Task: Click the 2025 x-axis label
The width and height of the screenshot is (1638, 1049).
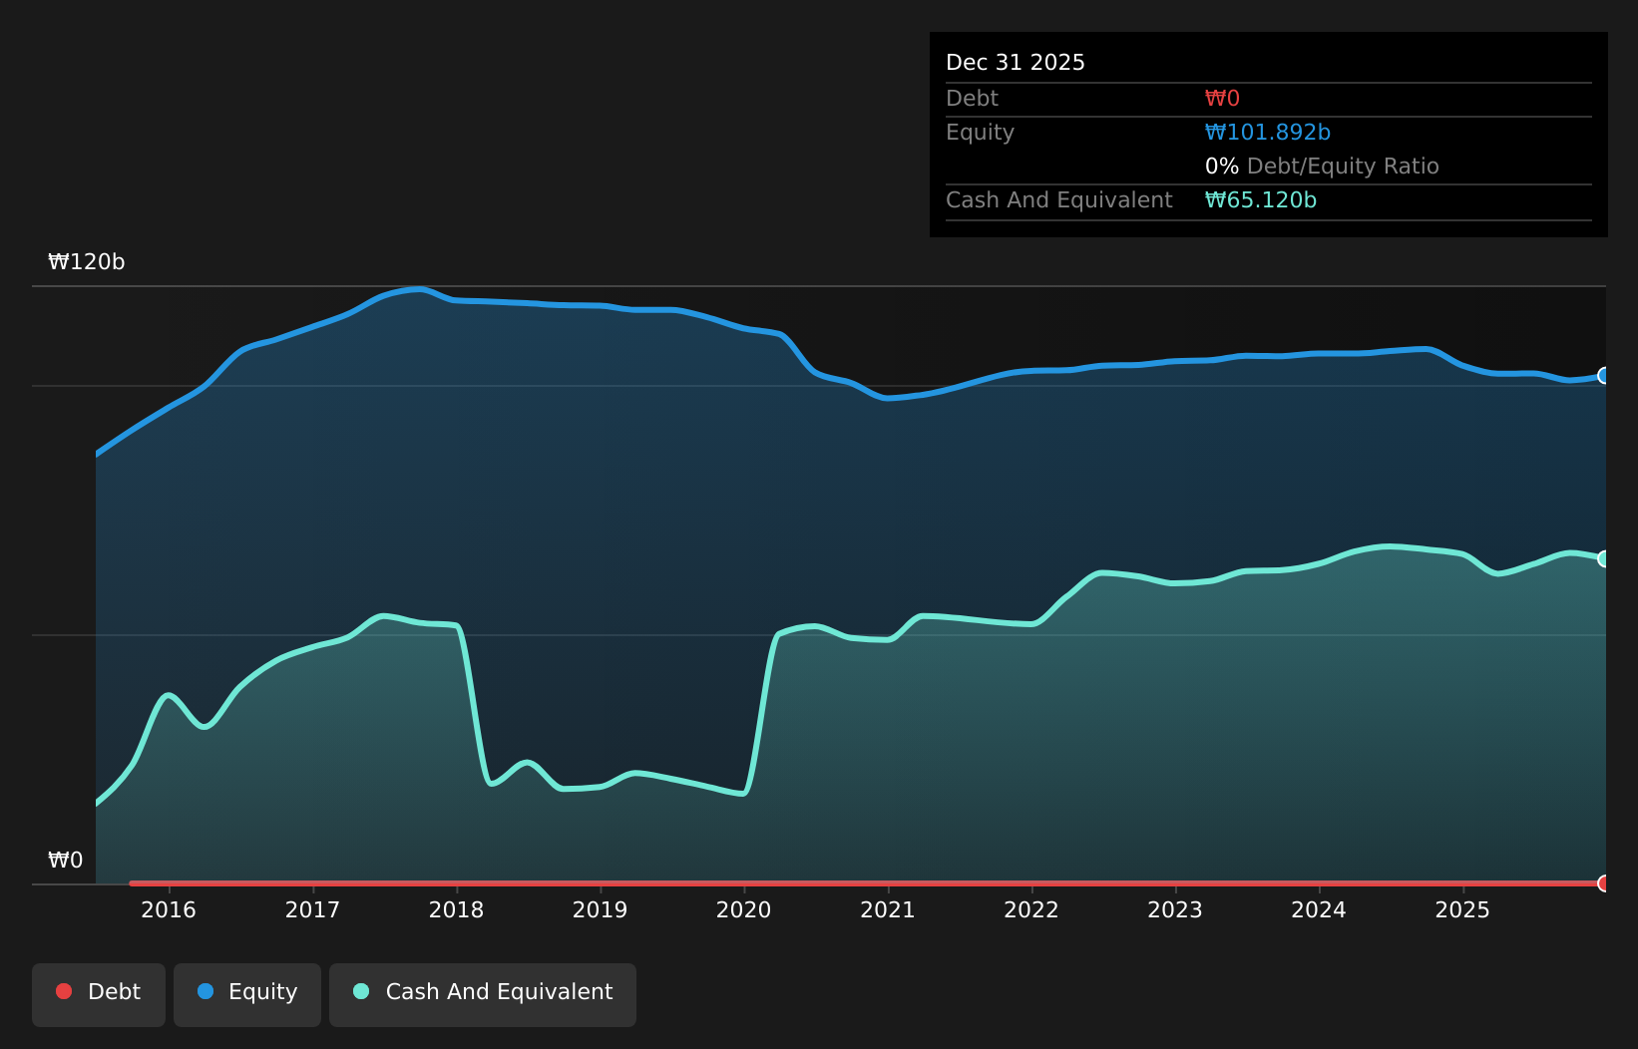Action: pyautogui.click(x=1462, y=910)
